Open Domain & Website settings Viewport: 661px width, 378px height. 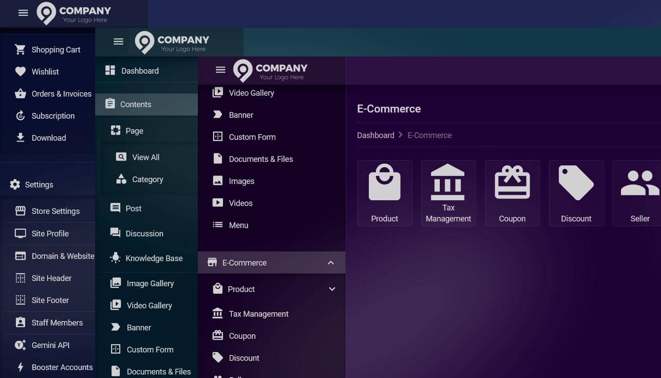51,256
